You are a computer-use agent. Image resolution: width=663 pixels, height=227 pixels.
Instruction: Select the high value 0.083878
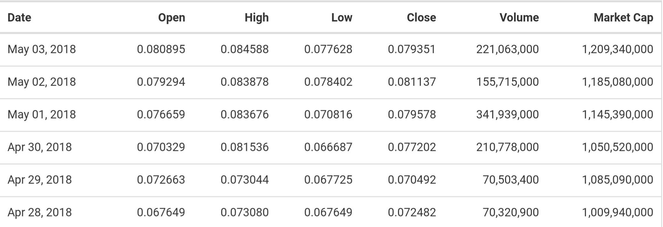point(244,82)
